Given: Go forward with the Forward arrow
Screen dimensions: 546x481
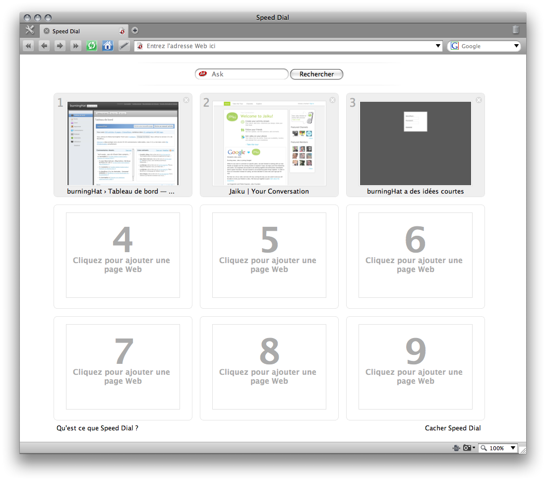Looking at the screenshot, I should coord(60,46).
